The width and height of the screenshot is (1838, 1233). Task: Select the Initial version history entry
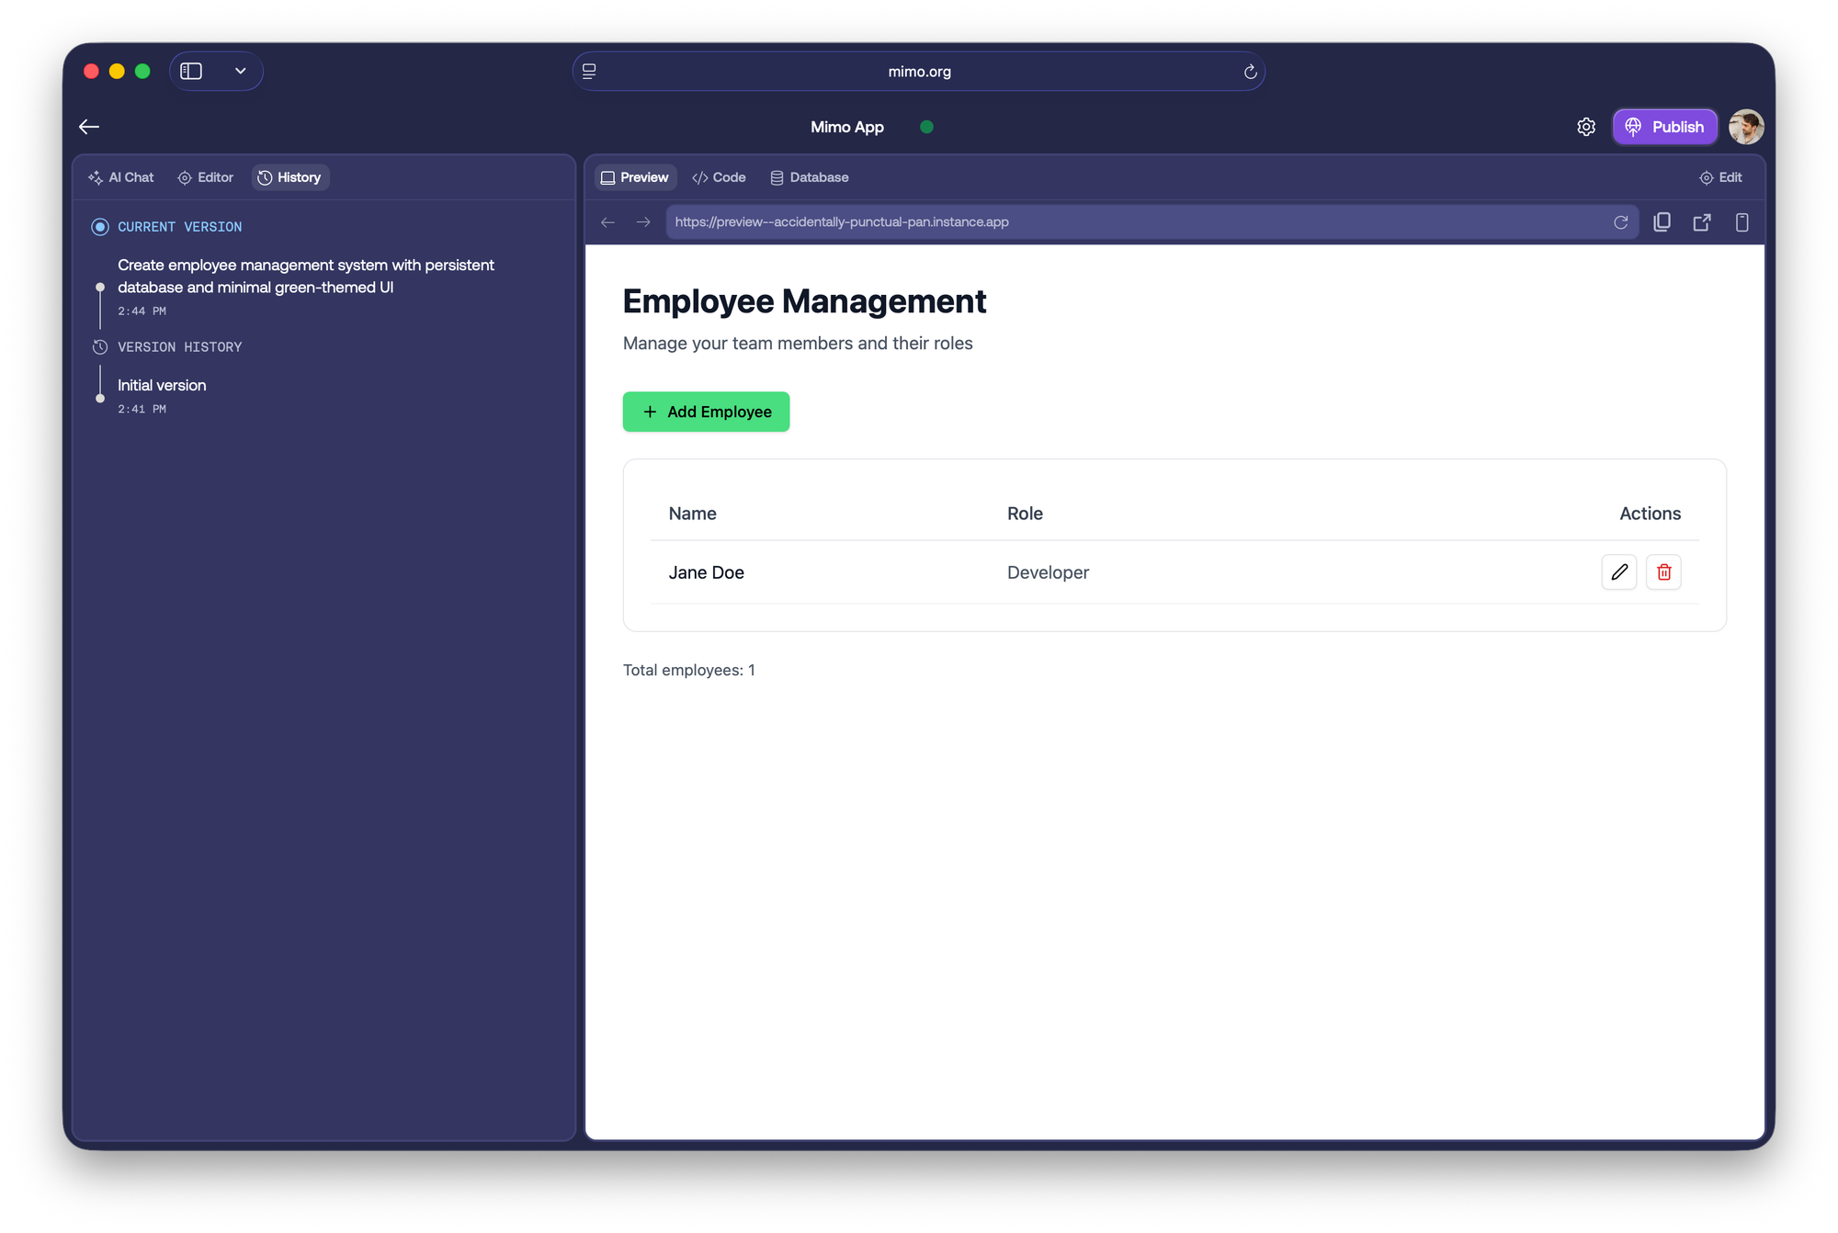[162, 386]
